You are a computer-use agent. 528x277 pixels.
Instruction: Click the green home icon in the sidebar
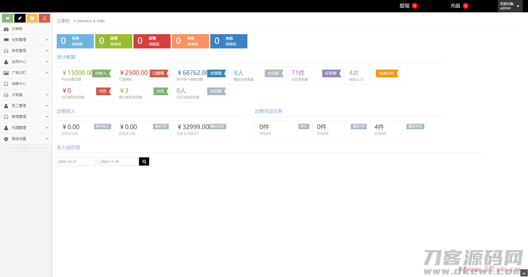coord(7,18)
